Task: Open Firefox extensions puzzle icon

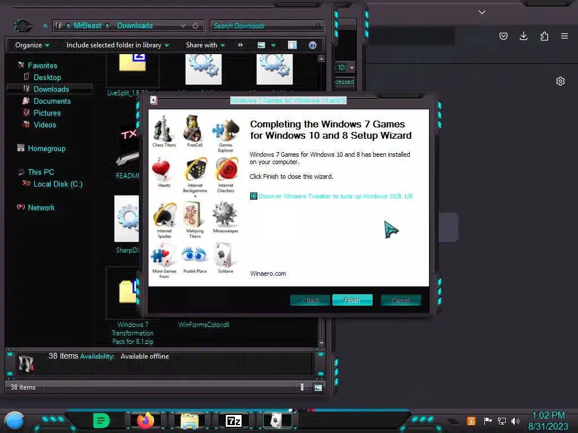Action: point(544,36)
